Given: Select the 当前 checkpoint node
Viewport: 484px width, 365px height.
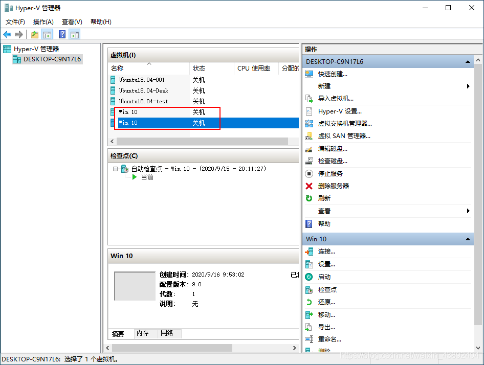Looking at the screenshot, I should [x=147, y=177].
